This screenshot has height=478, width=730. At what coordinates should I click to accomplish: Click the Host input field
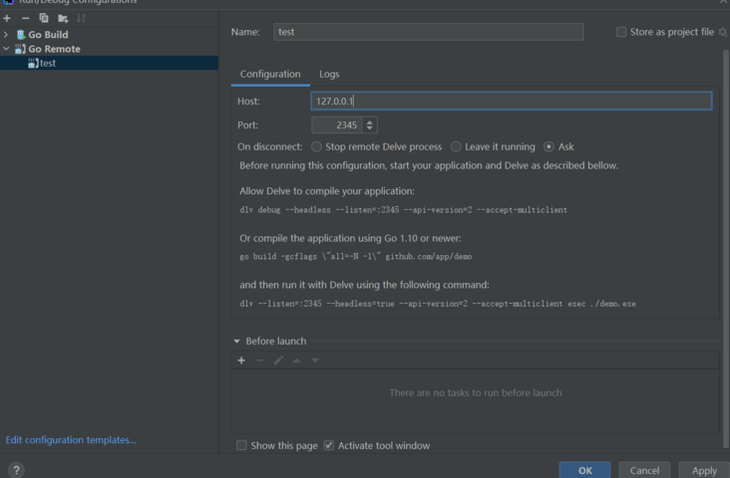(511, 101)
